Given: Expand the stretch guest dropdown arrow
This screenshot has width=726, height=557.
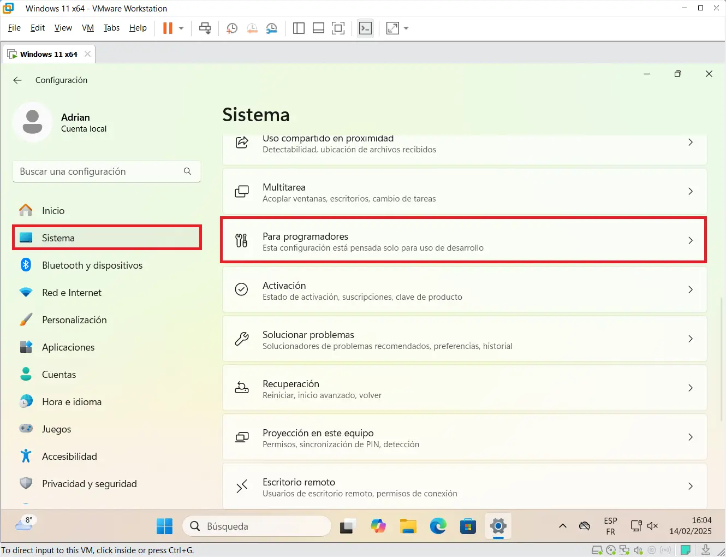Looking at the screenshot, I should [x=406, y=28].
